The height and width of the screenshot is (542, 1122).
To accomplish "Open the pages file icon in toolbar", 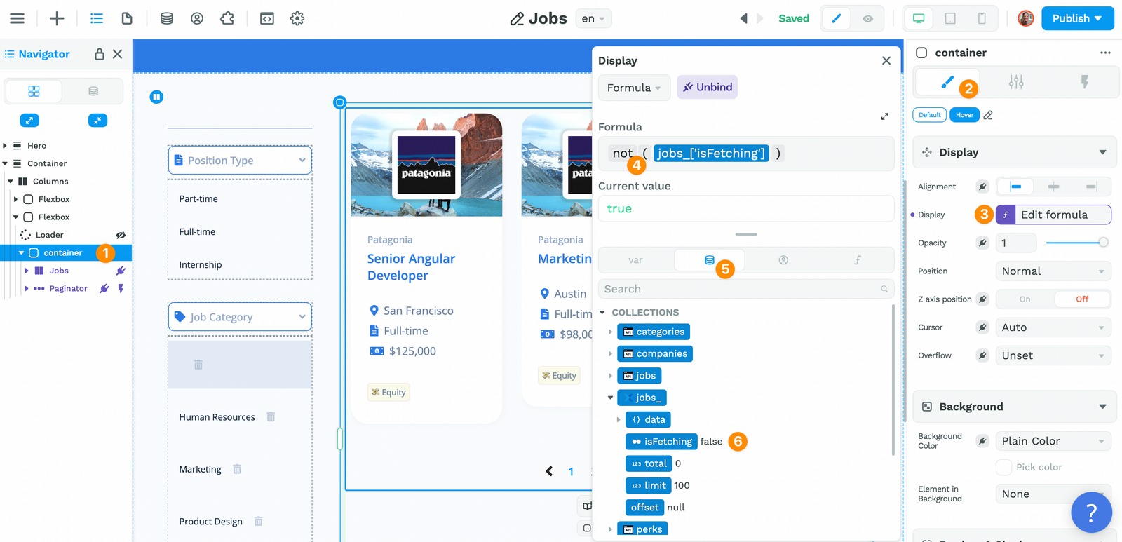I will click(127, 19).
